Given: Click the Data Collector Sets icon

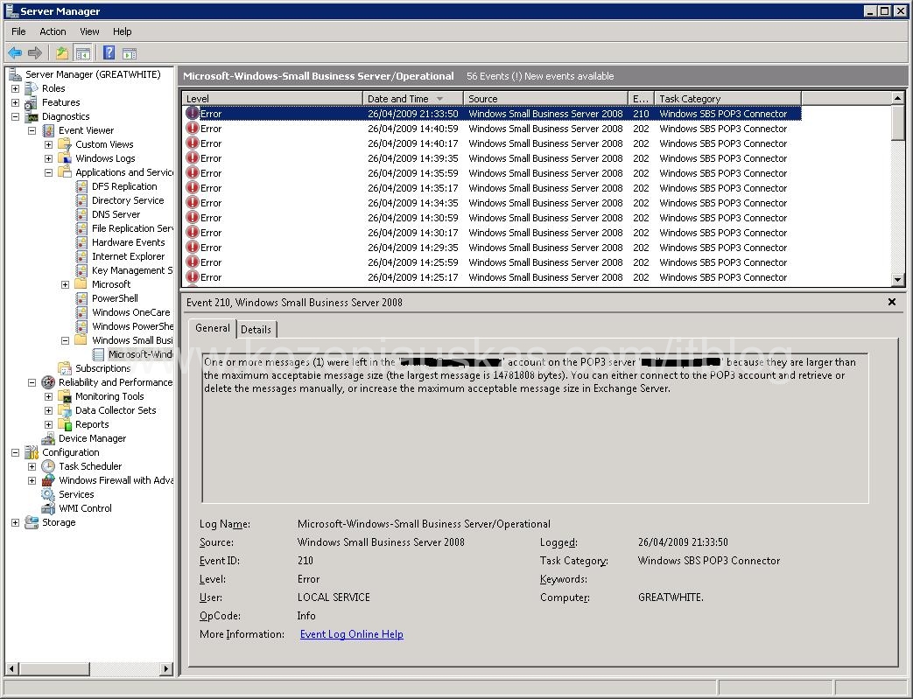Looking at the screenshot, I should click(x=65, y=410).
